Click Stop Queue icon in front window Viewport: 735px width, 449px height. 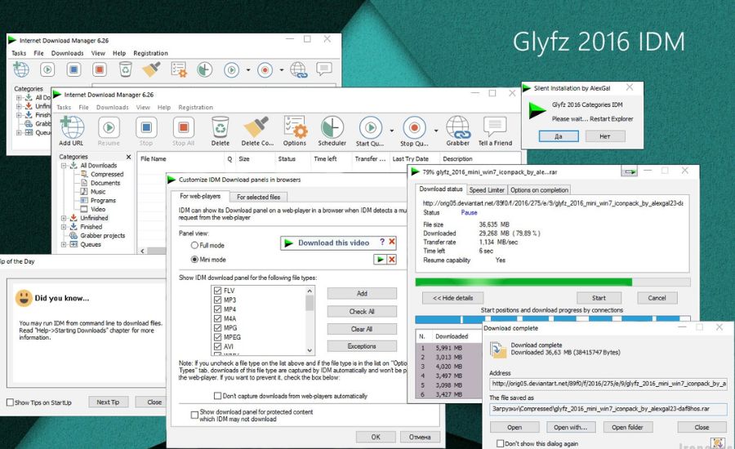(414, 127)
